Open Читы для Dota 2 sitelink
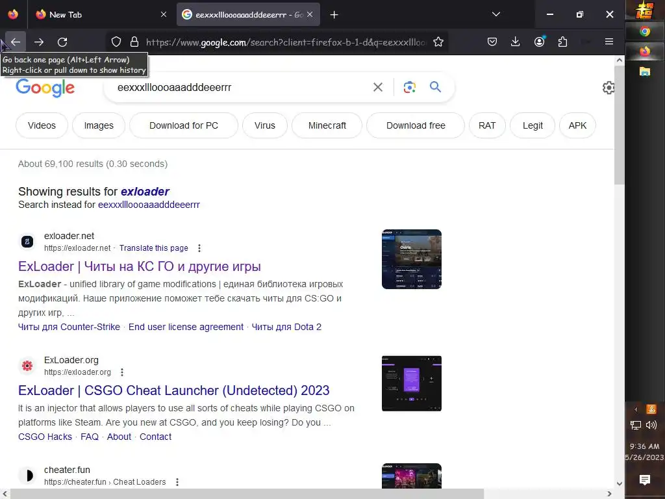665x499 pixels. 286,327
